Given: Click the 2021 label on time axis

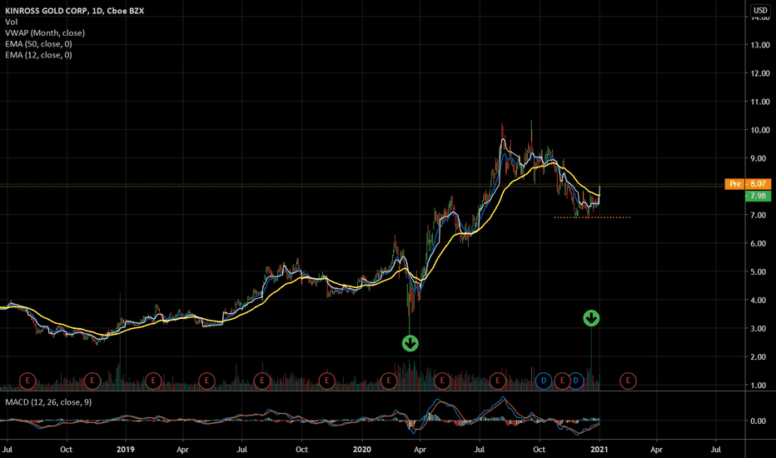Looking at the screenshot, I should pyautogui.click(x=599, y=450).
